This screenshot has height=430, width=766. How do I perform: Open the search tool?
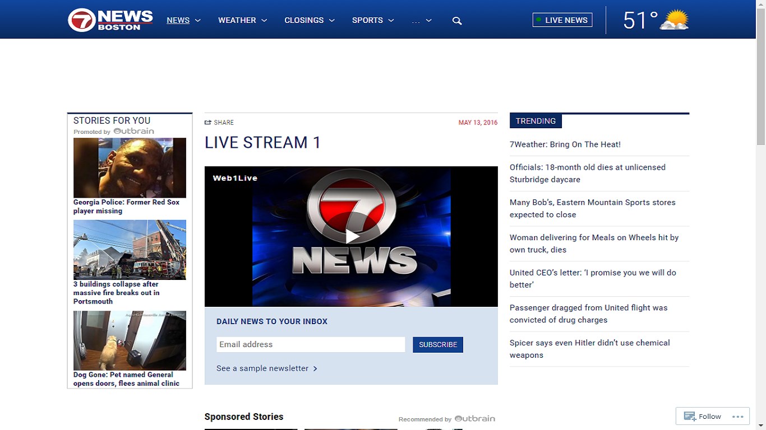(x=457, y=20)
